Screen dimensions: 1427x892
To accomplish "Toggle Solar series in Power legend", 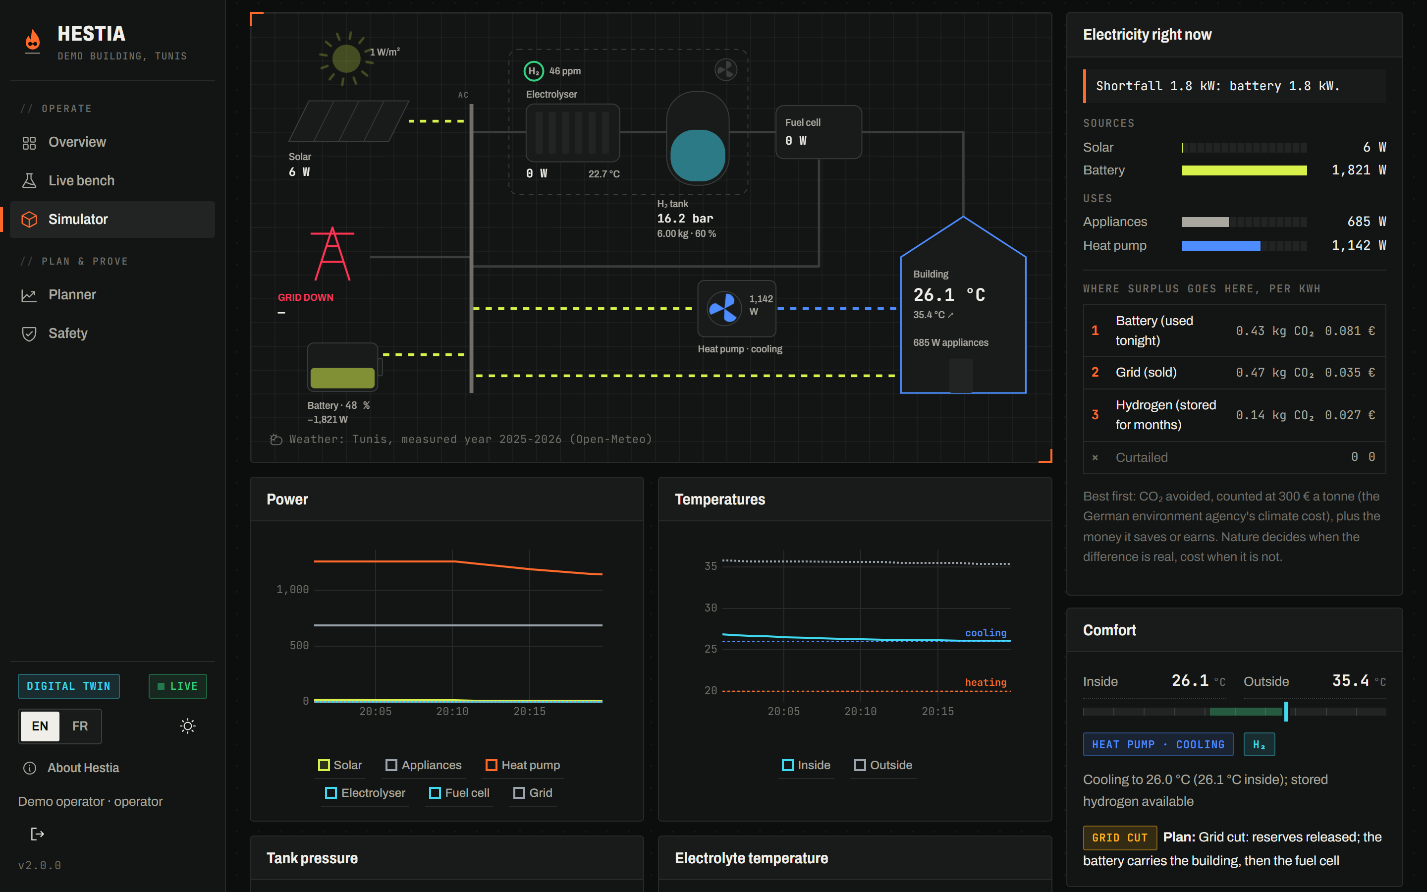I will coord(340,765).
